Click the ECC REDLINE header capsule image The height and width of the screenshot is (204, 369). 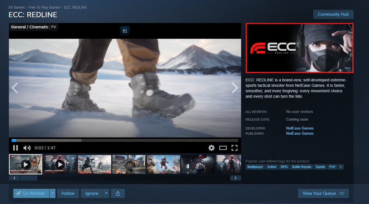click(299, 48)
